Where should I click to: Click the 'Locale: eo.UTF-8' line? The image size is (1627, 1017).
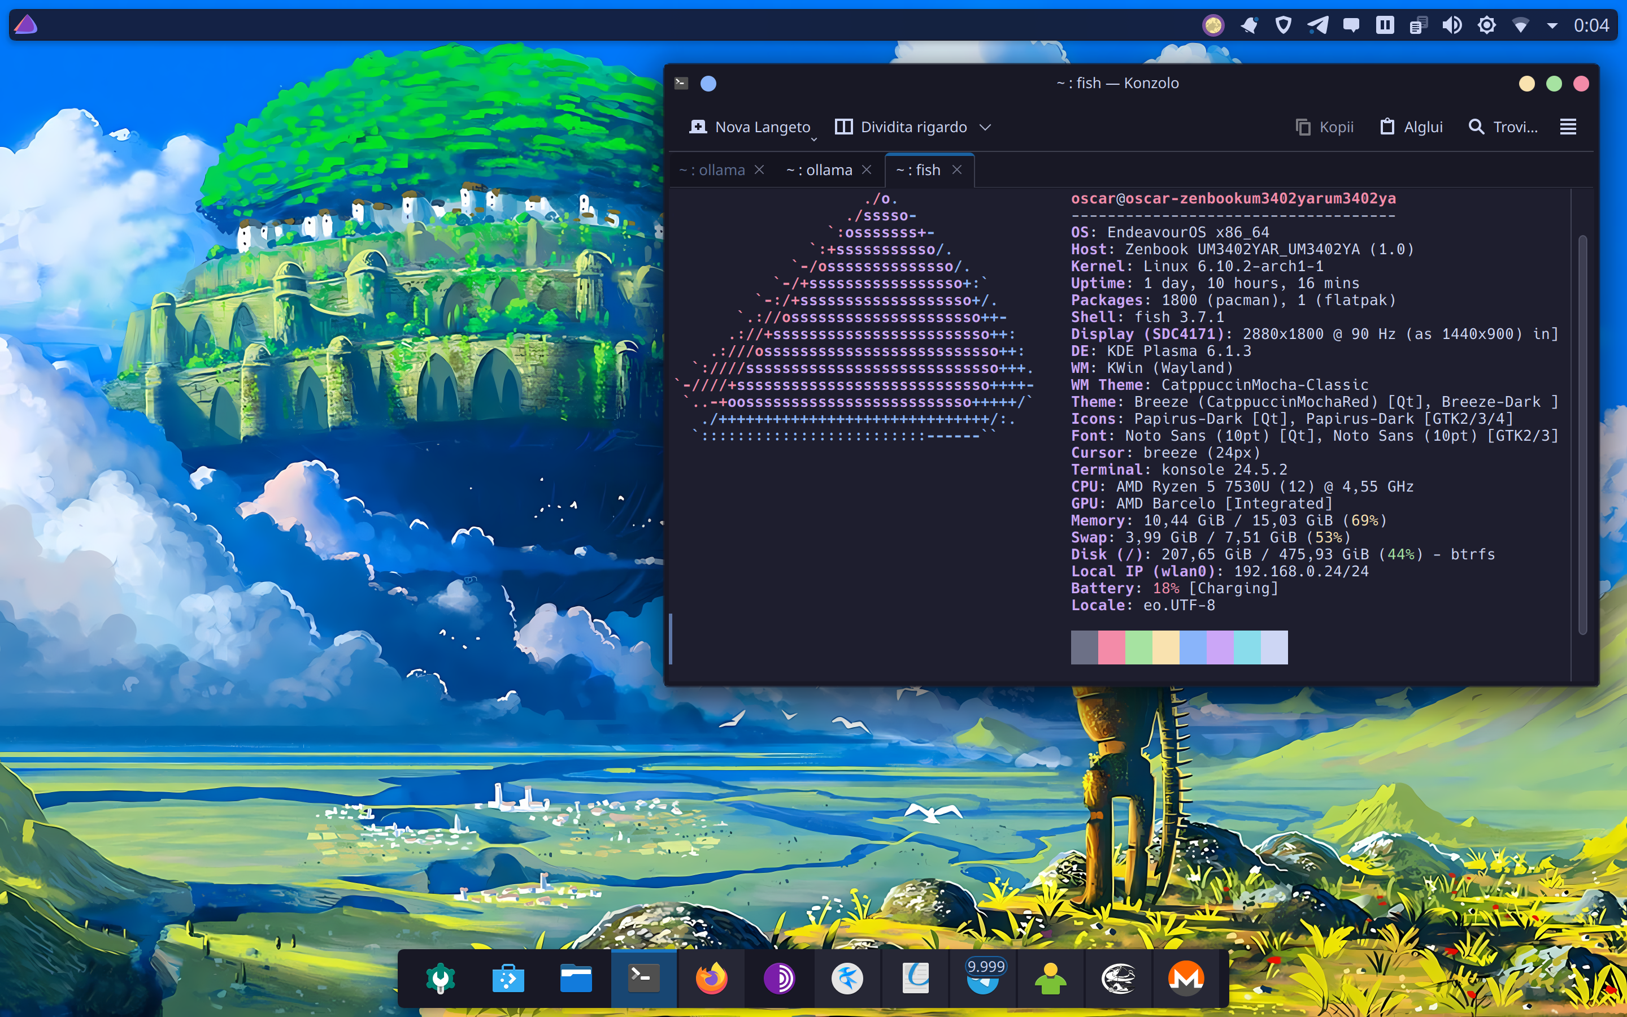coord(1142,605)
